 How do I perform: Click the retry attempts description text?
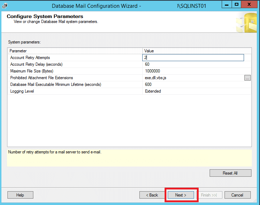(55, 152)
